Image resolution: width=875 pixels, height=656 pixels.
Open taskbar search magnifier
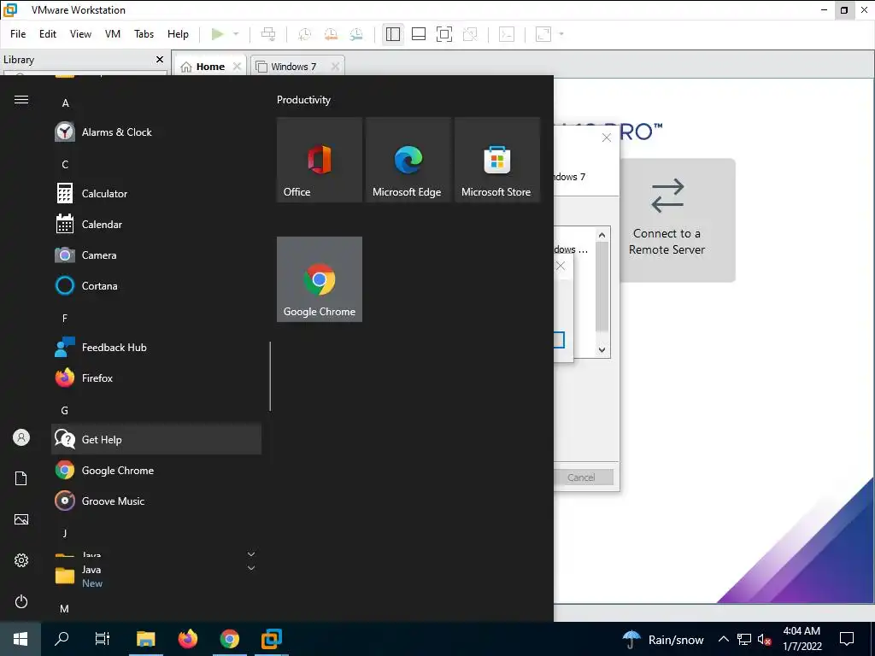click(62, 639)
